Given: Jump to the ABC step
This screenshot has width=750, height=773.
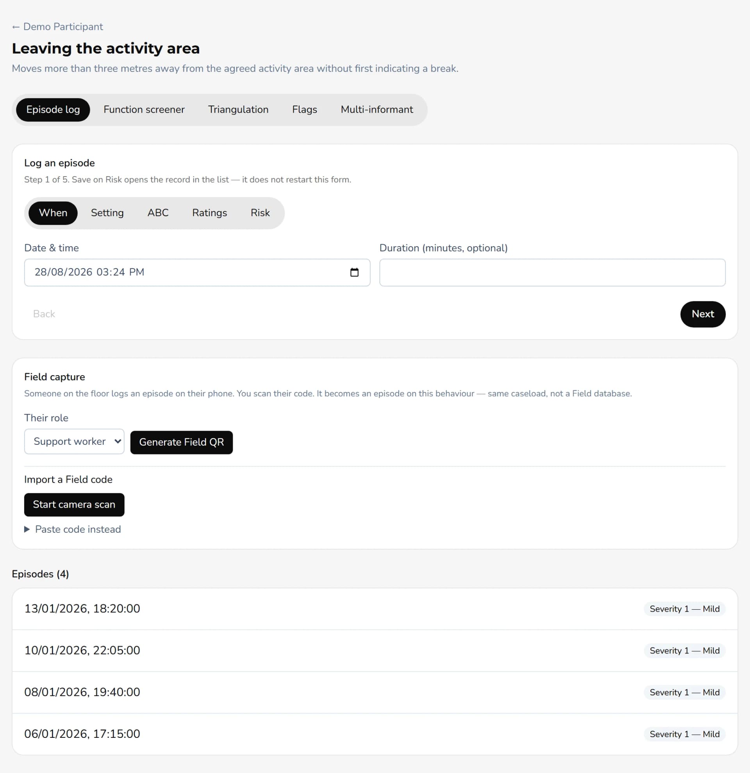Looking at the screenshot, I should click(x=158, y=213).
